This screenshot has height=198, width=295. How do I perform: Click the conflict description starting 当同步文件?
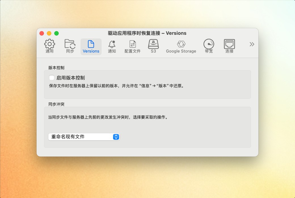(108, 117)
